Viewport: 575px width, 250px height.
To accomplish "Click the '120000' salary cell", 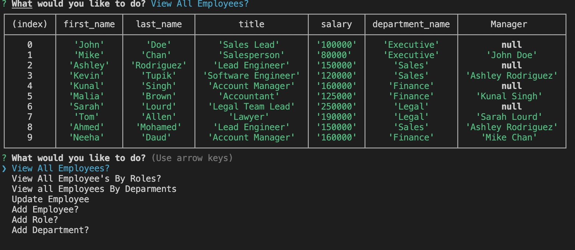I will [336, 76].
